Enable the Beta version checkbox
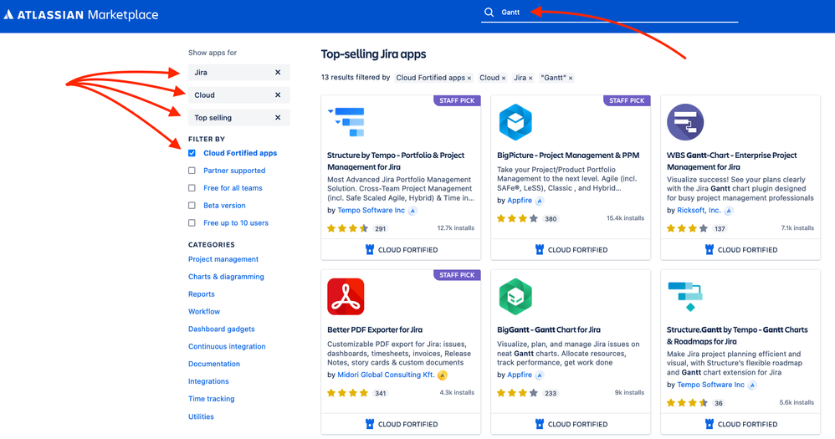835x439 pixels. 192,206
